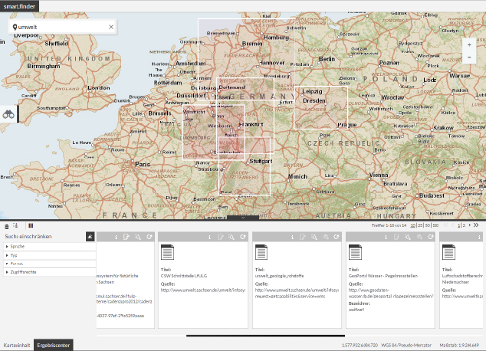The width and height of the screenshot is (486, 351).
Task: Click circular arrow icon on GeoPortal Wasser card
Action: [x=431, y=237]
